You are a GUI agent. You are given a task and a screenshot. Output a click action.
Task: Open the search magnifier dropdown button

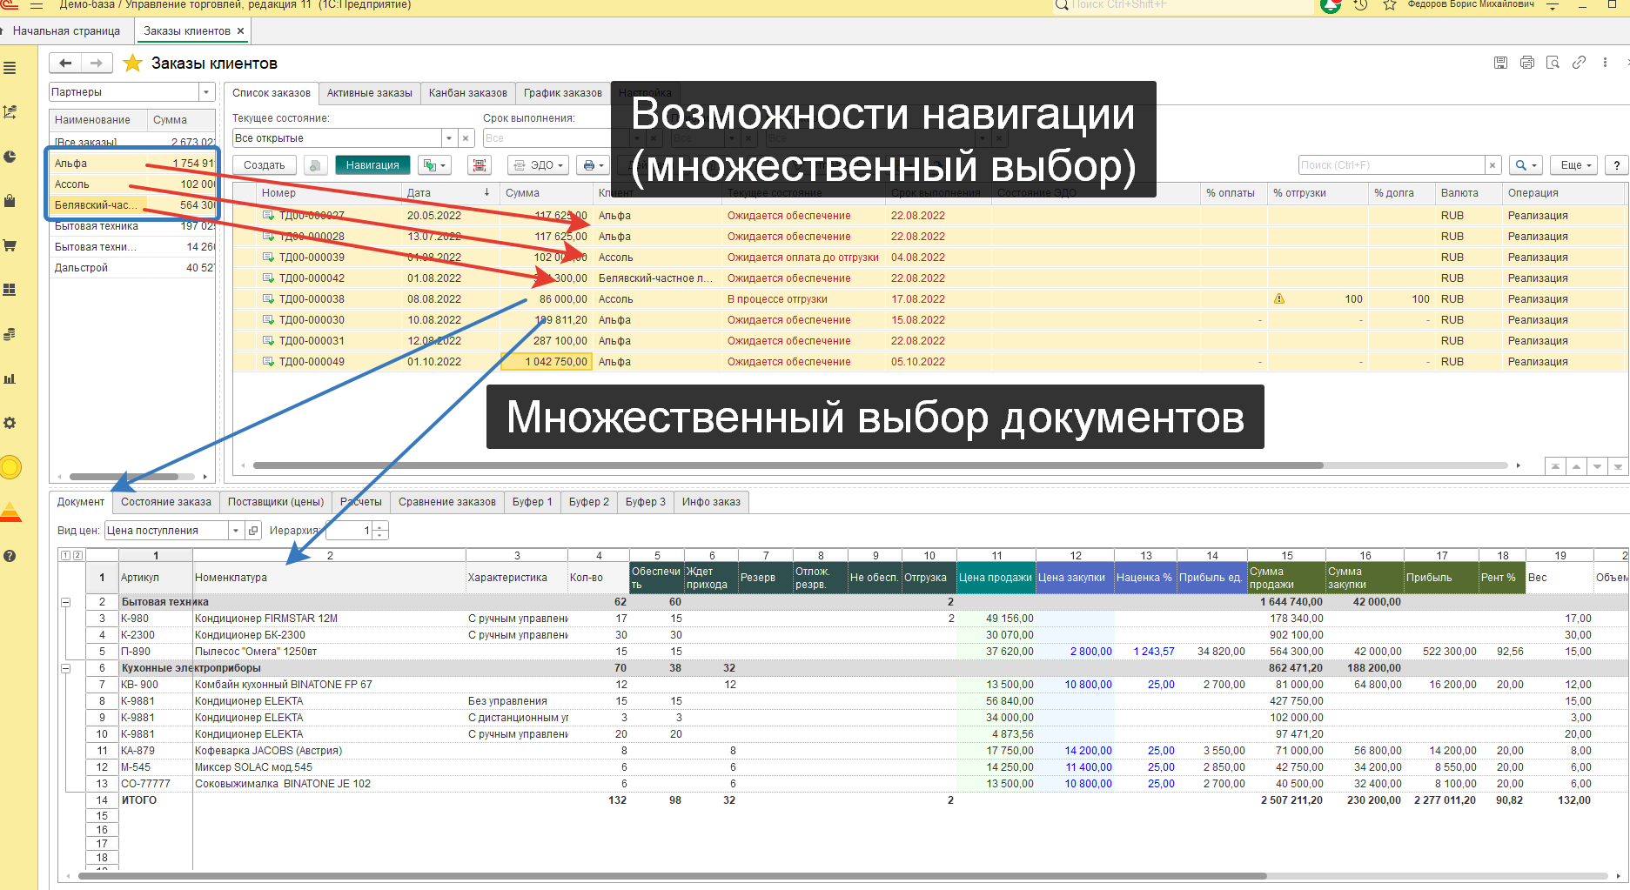1526,165
